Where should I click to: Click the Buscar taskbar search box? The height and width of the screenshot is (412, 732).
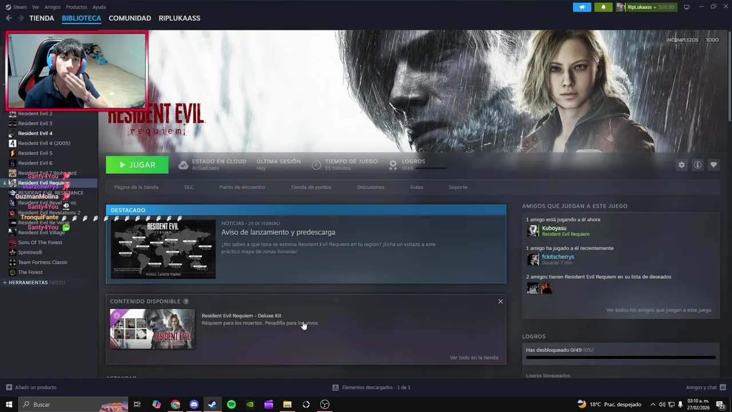[x=73, y=405]
